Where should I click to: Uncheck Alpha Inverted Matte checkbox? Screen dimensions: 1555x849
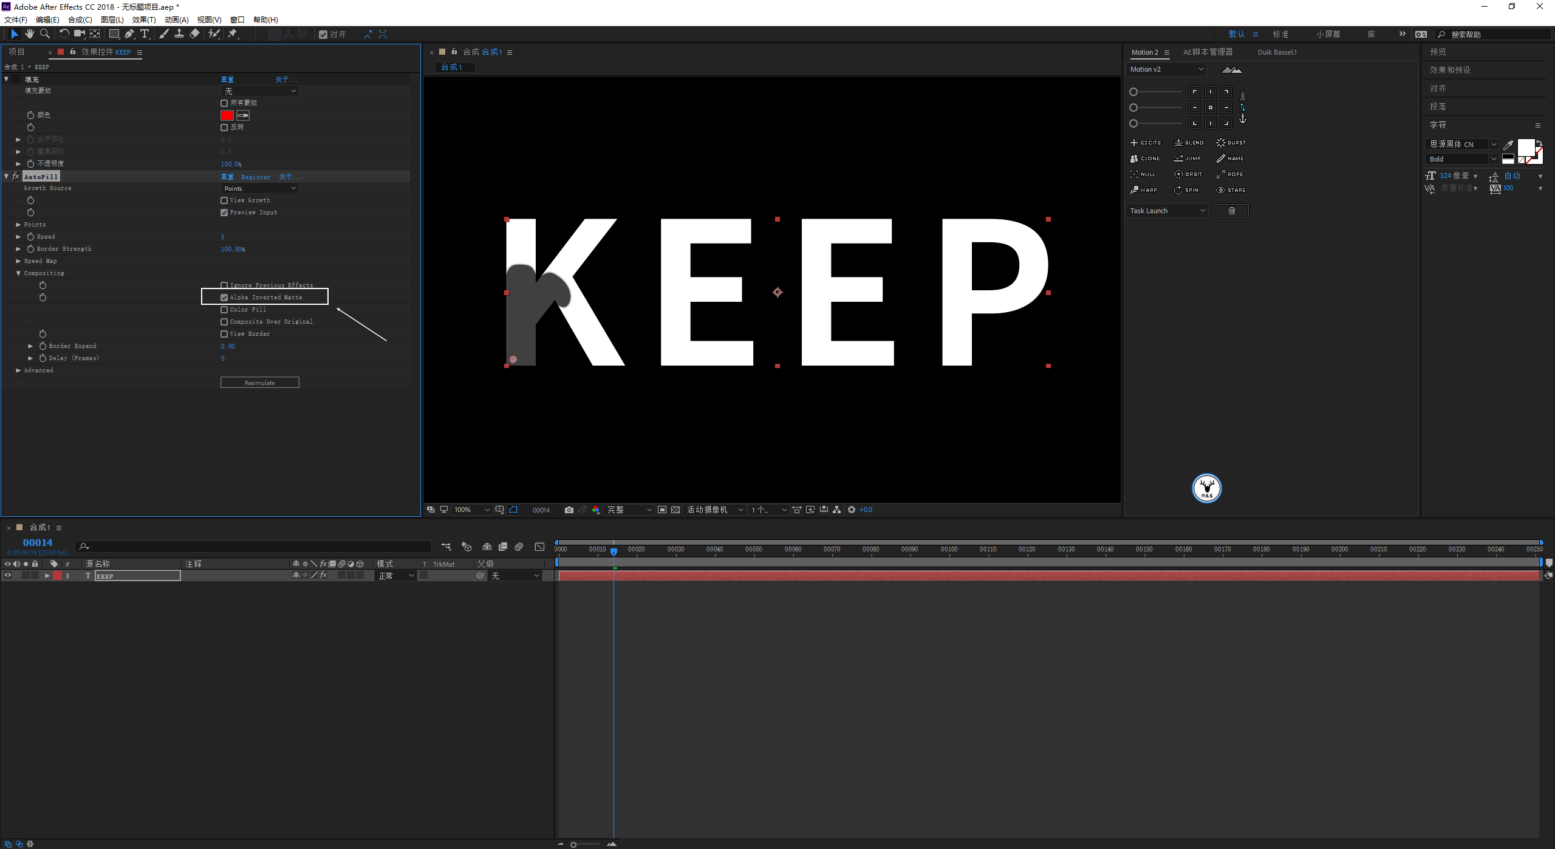click(x=224, y=298)
